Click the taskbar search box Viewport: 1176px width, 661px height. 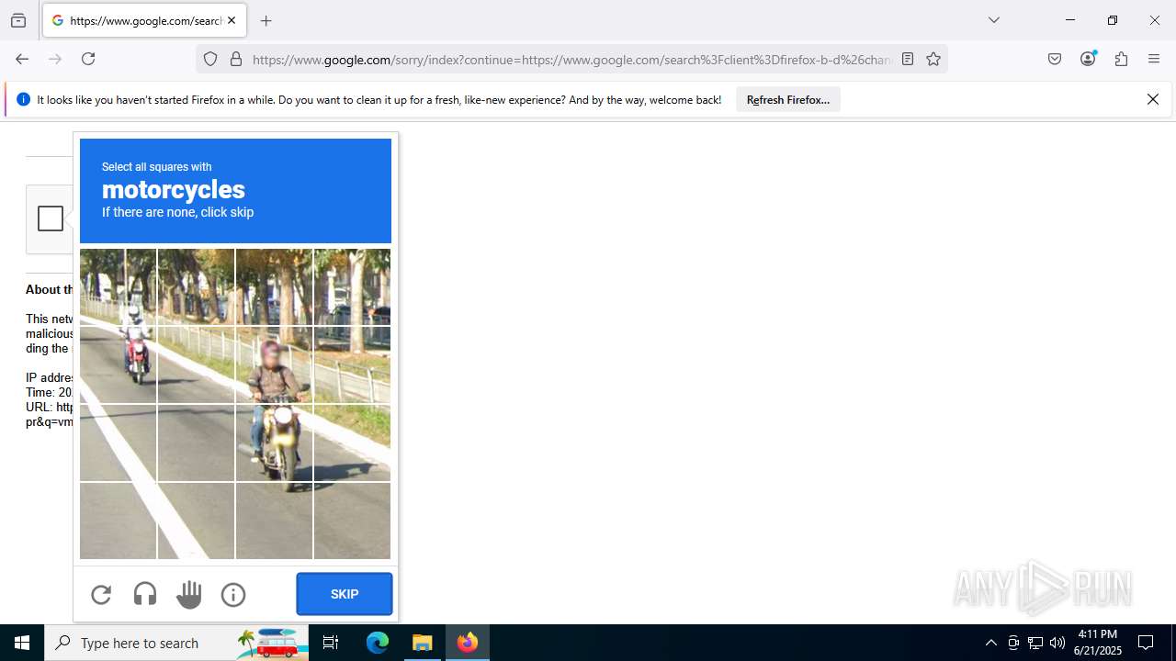(176, 643)
